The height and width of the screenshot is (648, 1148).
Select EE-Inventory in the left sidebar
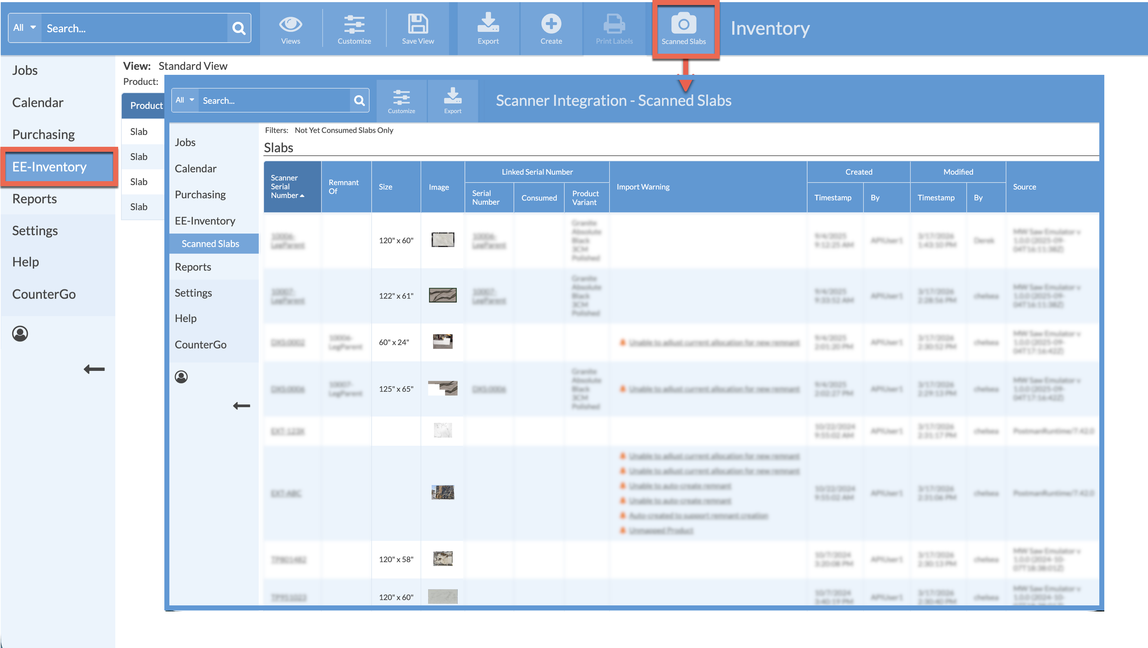[49, 167]
